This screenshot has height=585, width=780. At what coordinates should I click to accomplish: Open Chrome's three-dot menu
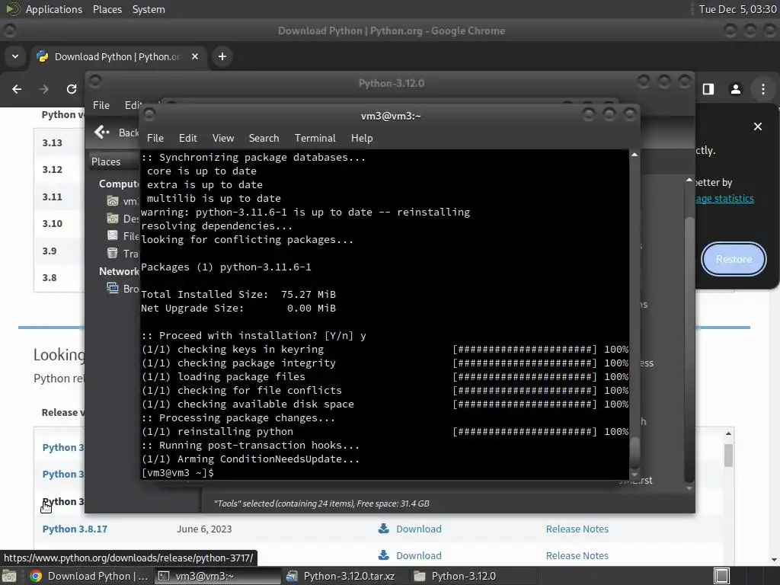pyautogui.click(x=763, y=89)
